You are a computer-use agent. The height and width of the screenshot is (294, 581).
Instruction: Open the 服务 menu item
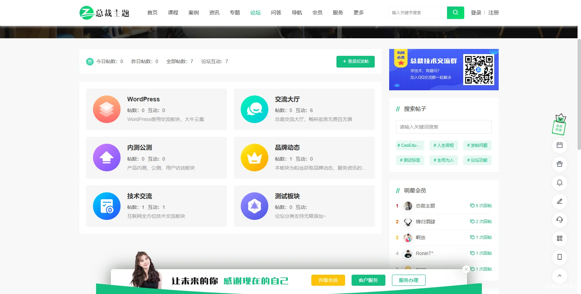tap(338, 13)
